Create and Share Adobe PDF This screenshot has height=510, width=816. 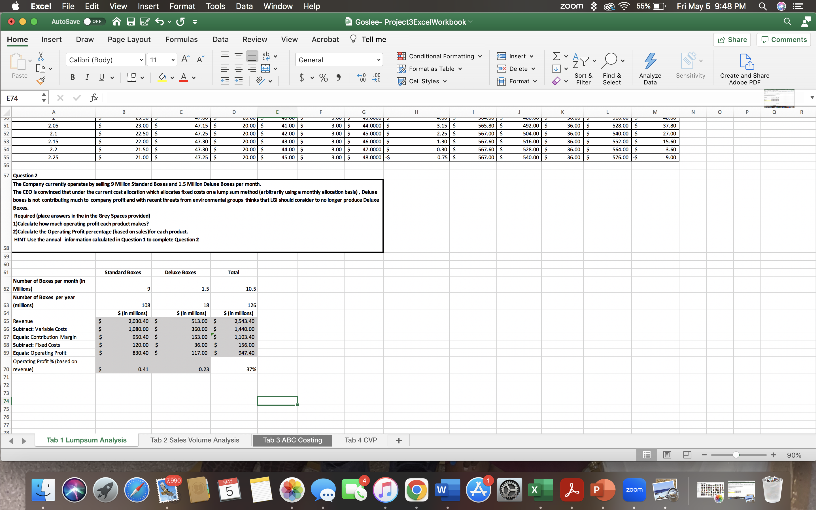745,67
